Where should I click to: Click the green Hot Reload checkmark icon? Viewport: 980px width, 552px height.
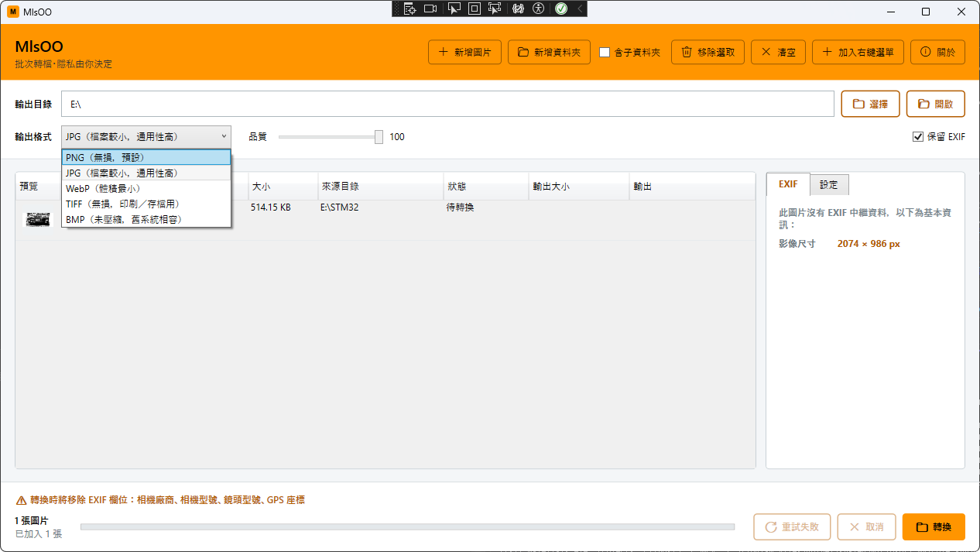point(561,9)
